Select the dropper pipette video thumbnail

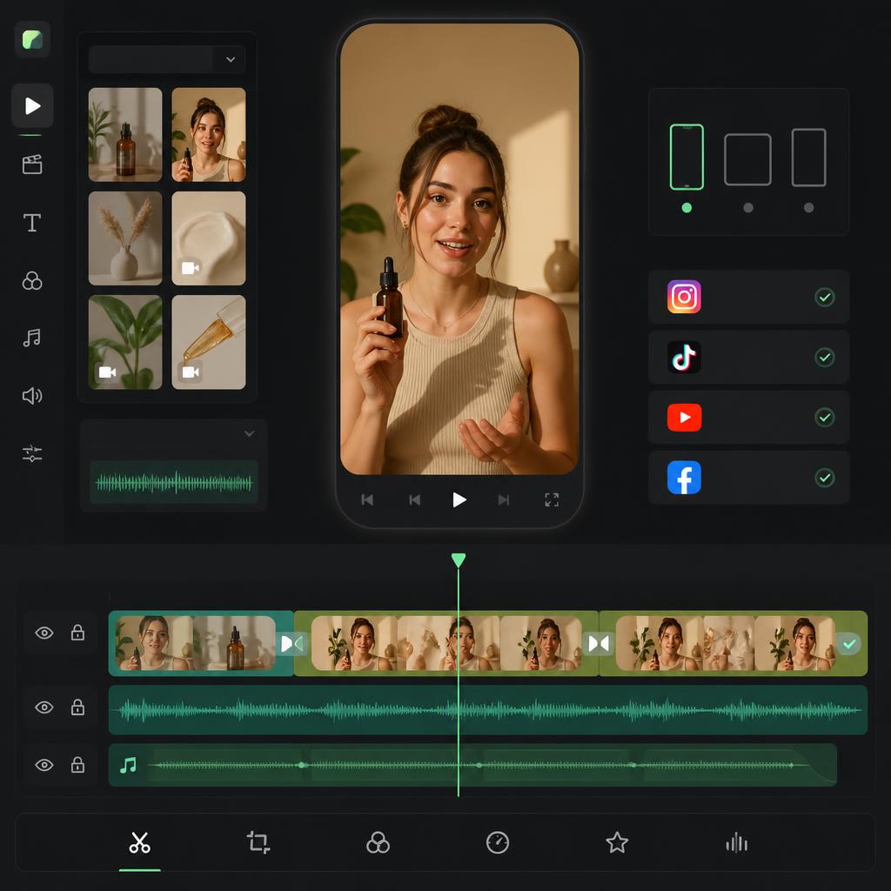click(x=209, y=342)
